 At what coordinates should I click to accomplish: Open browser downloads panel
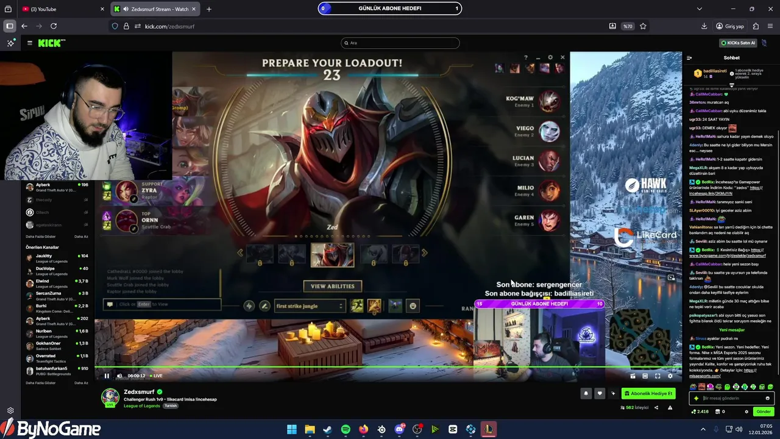click(x=704, y=26)
